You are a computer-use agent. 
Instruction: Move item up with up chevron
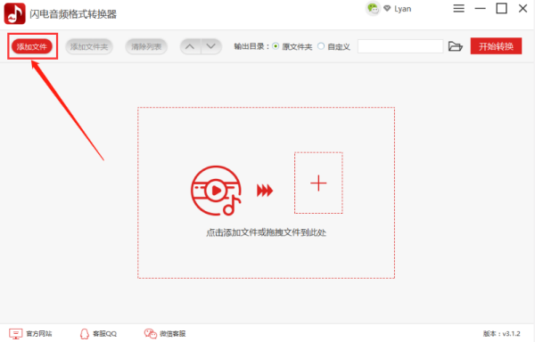click(191, 46)
